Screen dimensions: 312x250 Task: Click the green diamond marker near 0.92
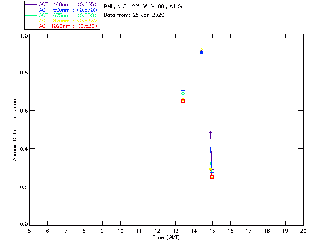(201, 50)
